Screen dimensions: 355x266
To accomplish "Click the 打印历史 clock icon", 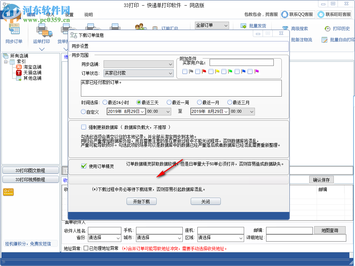I will [x=327, y=29].
